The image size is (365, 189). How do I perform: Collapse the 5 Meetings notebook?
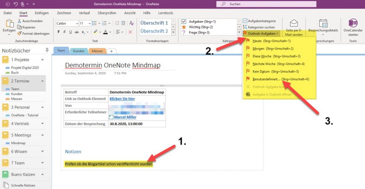pos(42,135)
